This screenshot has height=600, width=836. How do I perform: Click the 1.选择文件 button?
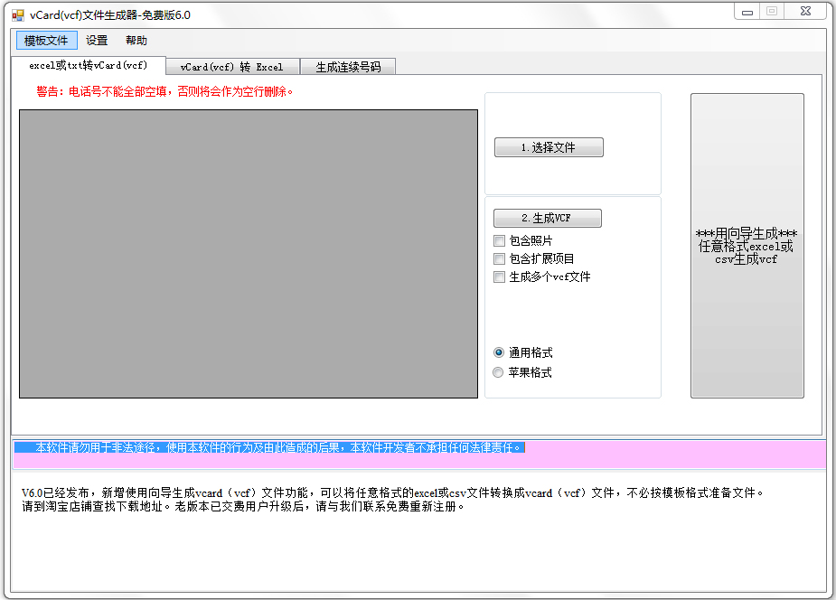(549, 146)
